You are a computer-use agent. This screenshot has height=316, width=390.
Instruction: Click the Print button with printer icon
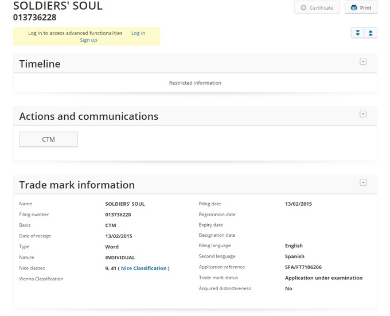(361, 8)
